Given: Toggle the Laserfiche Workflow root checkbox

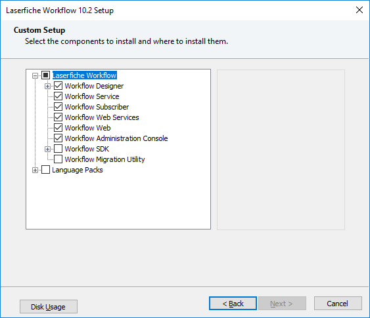Looking at the screenshot, I should pos(45,75).
